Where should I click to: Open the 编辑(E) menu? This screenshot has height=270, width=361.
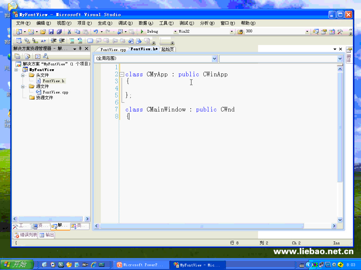pyautogui.click(x=43, y=23)
